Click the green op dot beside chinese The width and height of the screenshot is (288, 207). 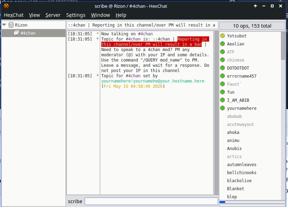pos(222,60)
